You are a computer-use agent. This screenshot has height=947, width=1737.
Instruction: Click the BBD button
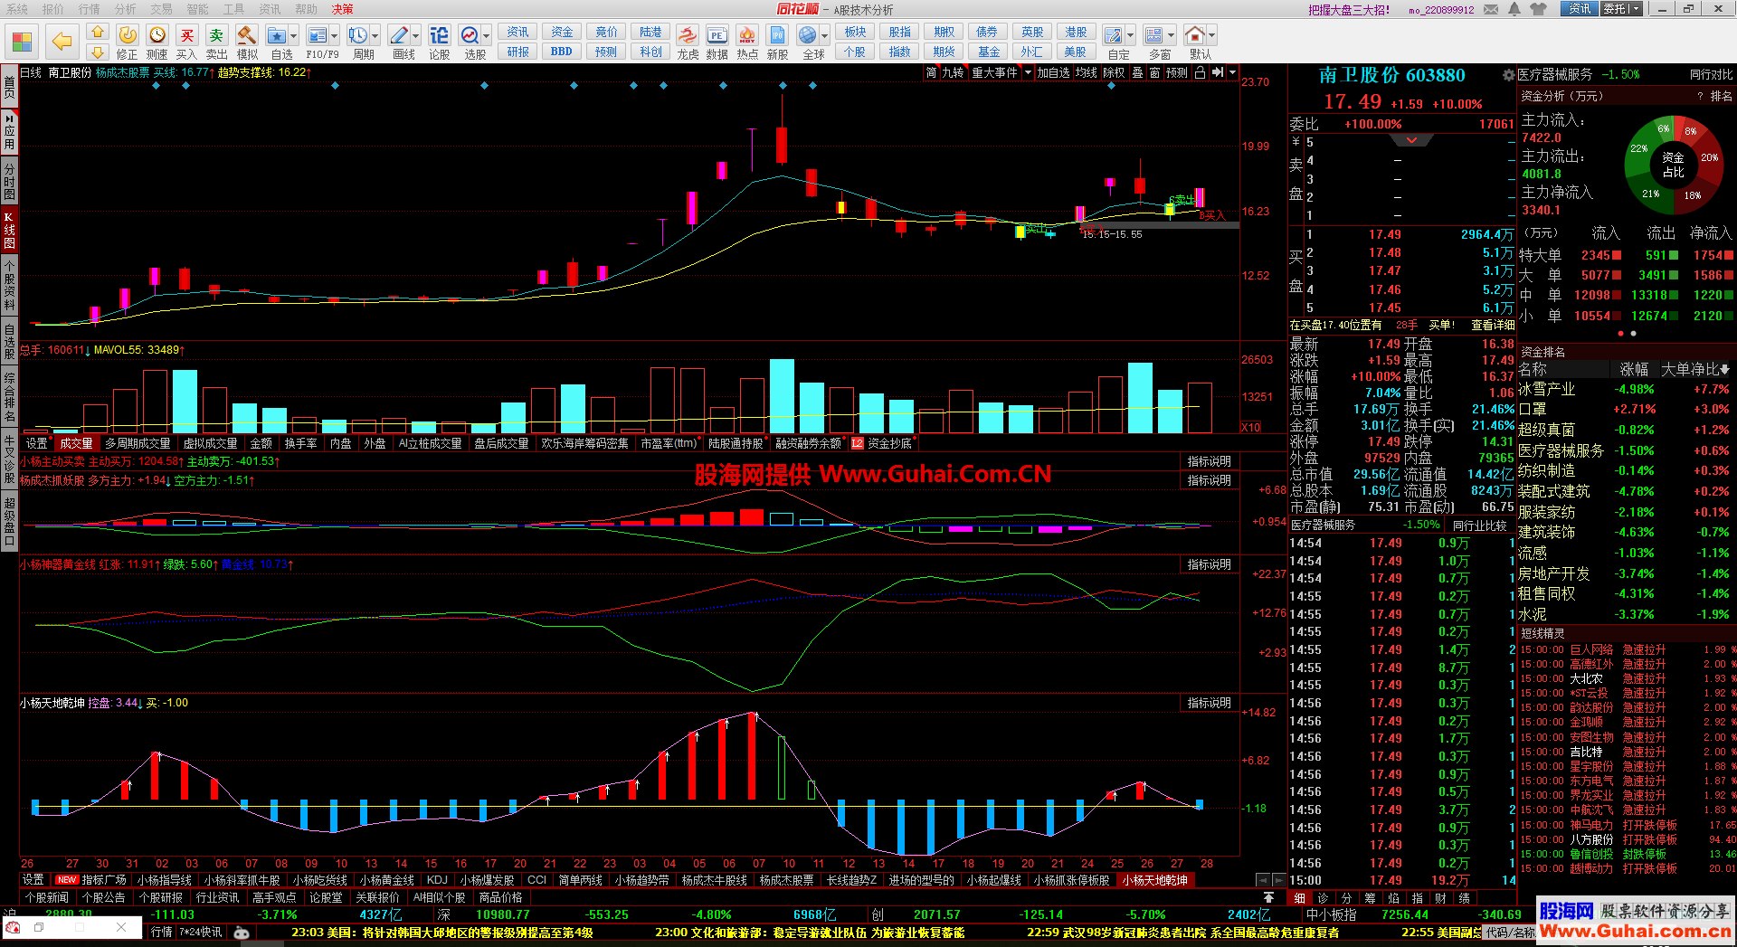pos(562,52)
